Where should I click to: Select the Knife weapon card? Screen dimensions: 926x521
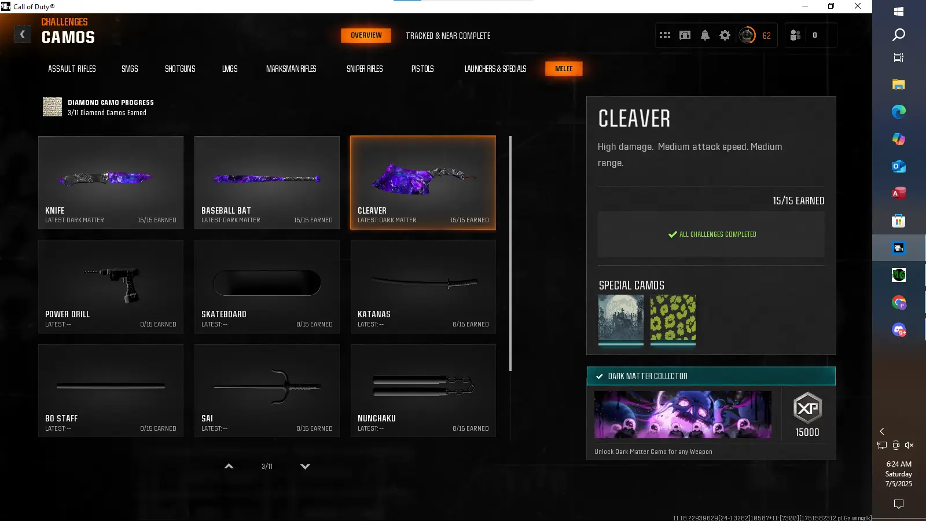point(111,182)
